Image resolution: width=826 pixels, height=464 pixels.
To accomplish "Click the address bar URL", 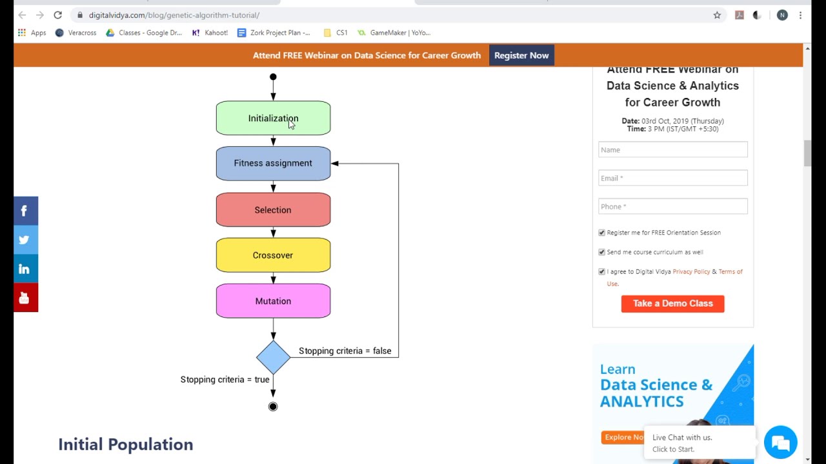I will pos(174,15).
